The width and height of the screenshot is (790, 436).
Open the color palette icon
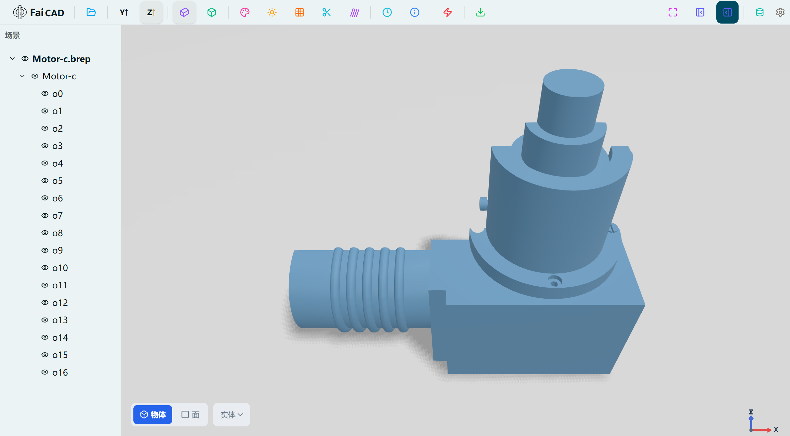point(245,13)
